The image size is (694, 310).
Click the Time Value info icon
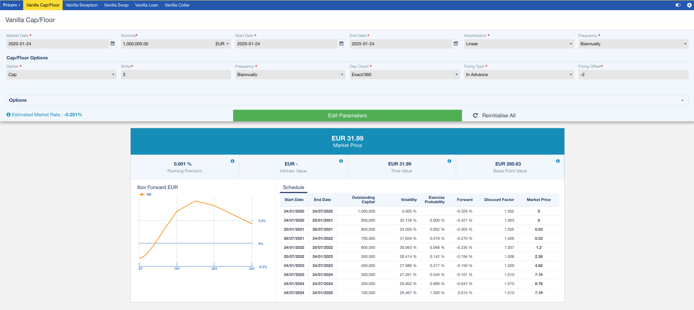449,161
